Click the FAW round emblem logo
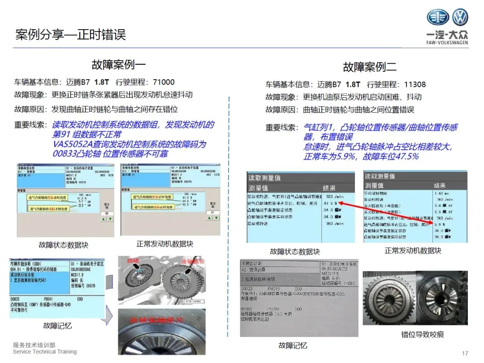484x363 pixels. (438, 17)
